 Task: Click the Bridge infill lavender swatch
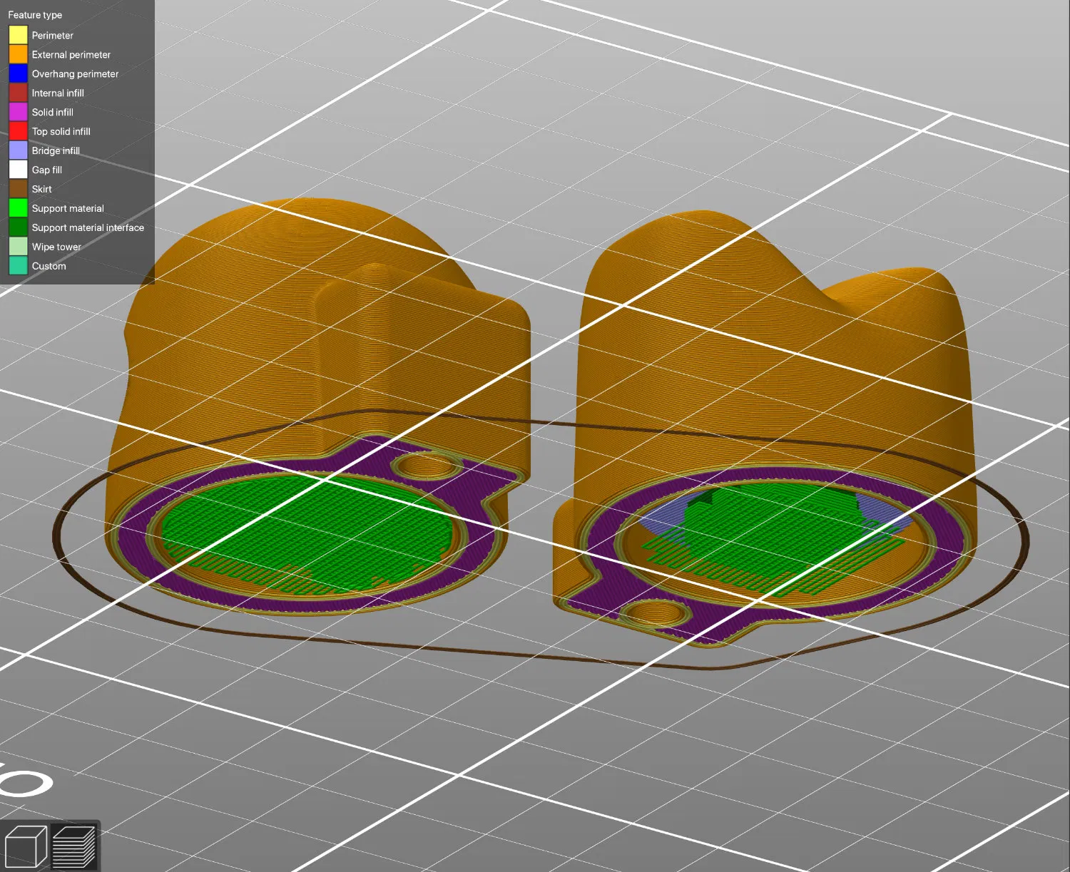tap(18, 150)
